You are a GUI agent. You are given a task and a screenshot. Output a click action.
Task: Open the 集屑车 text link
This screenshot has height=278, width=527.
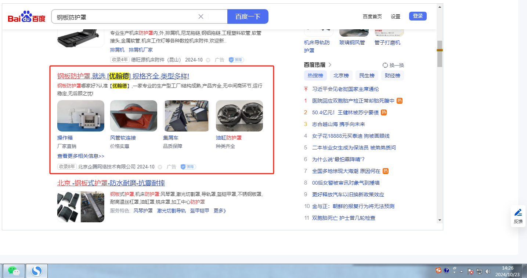[171, 138]
